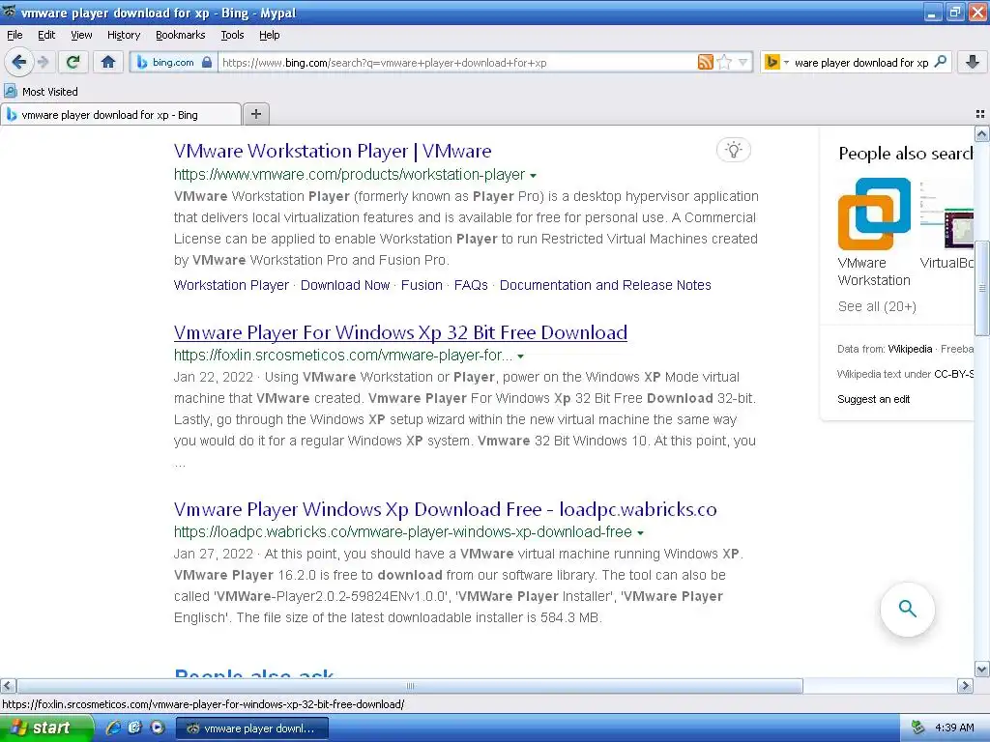Click the floating round search button

(907, 609)
